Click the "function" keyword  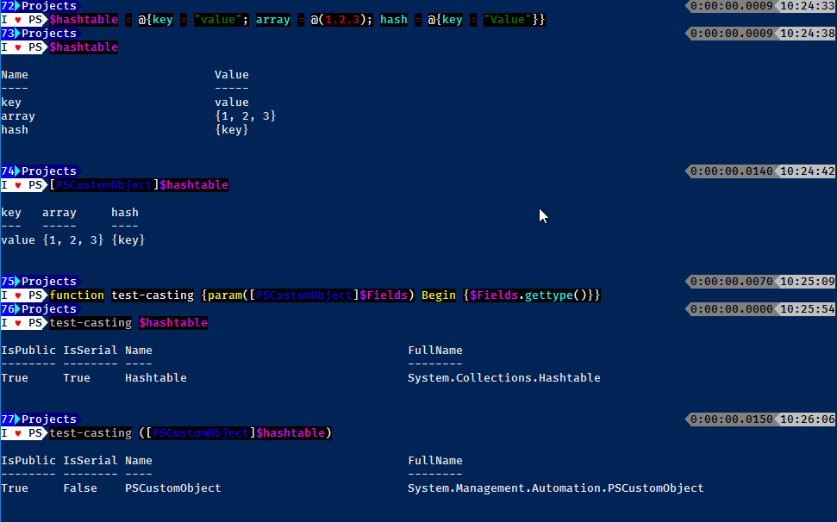point(77,295)
